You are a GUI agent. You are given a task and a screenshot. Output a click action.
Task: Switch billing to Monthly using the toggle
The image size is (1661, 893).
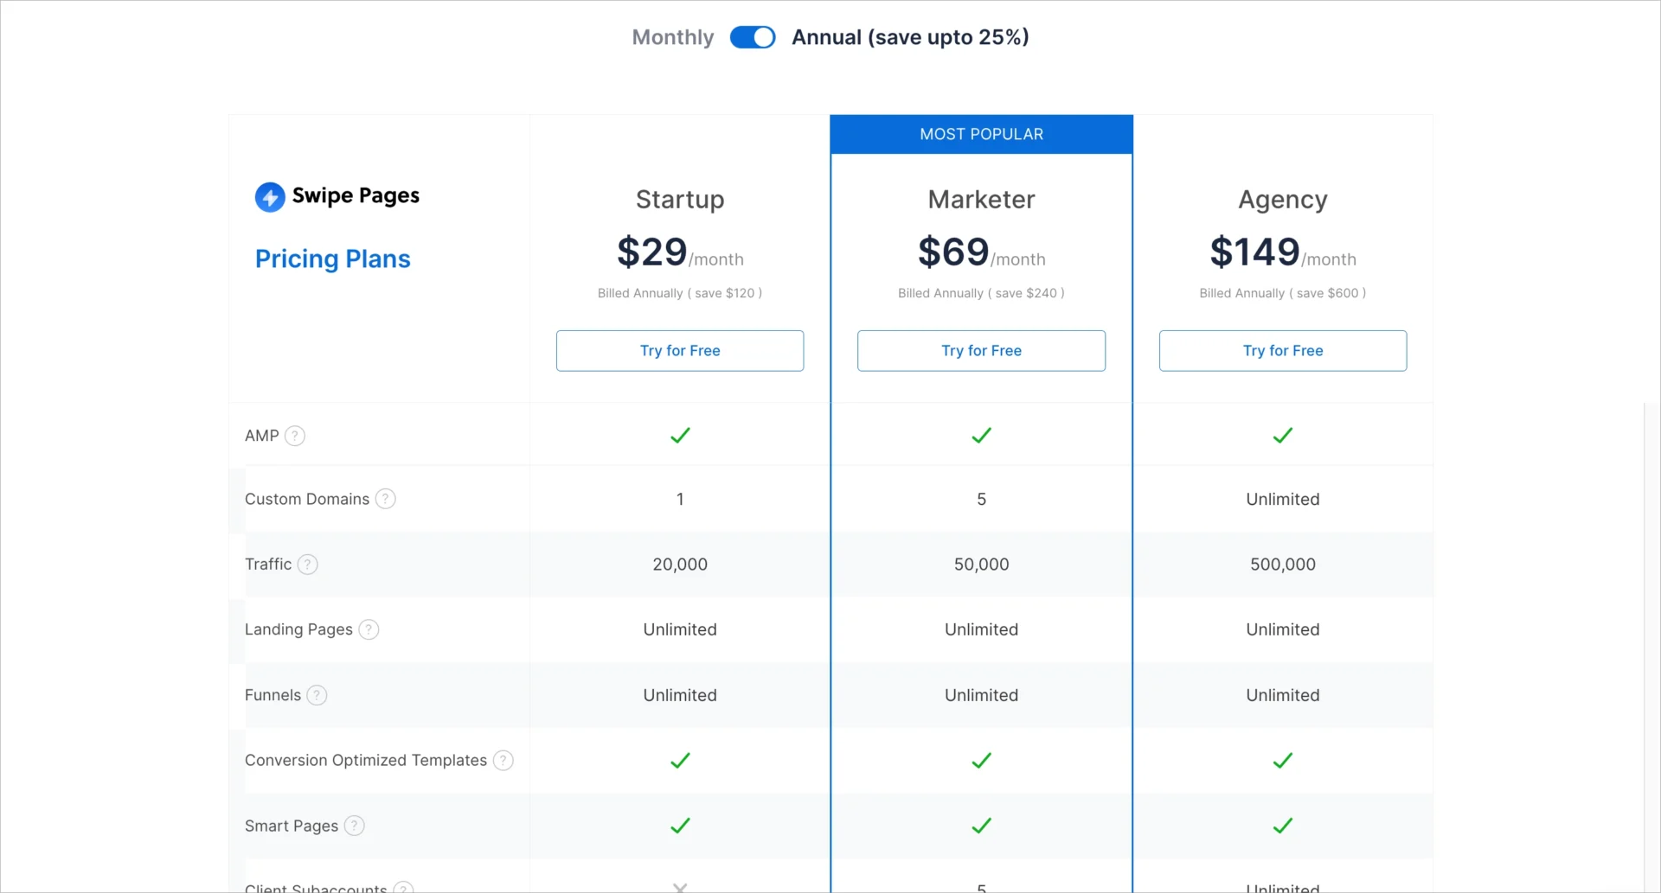[752, 37]
